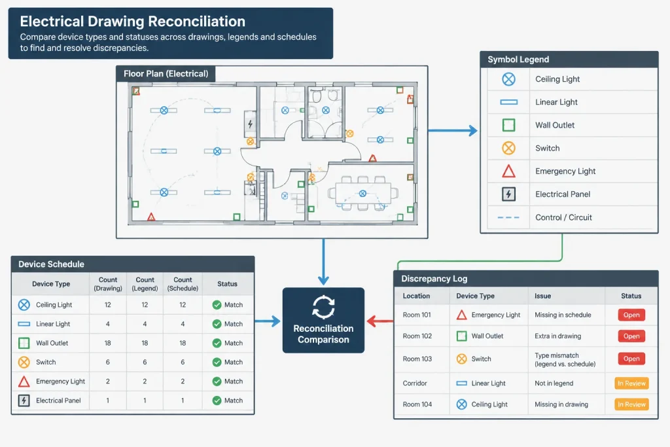Select the dashed Control / Circuit line symbol
The width and height of the screenshot is (670, 447).
click(x=508, y=217)
